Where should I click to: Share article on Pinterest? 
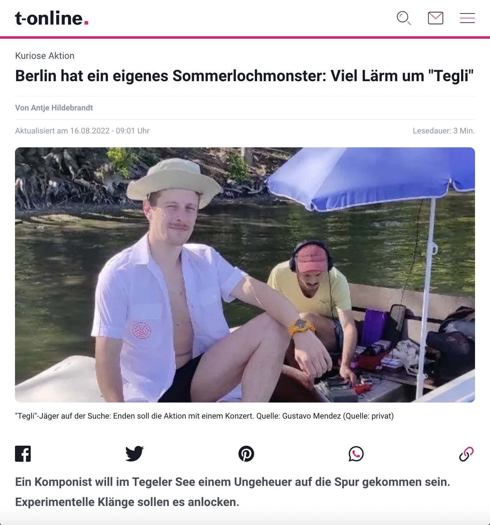coord(246,454)
